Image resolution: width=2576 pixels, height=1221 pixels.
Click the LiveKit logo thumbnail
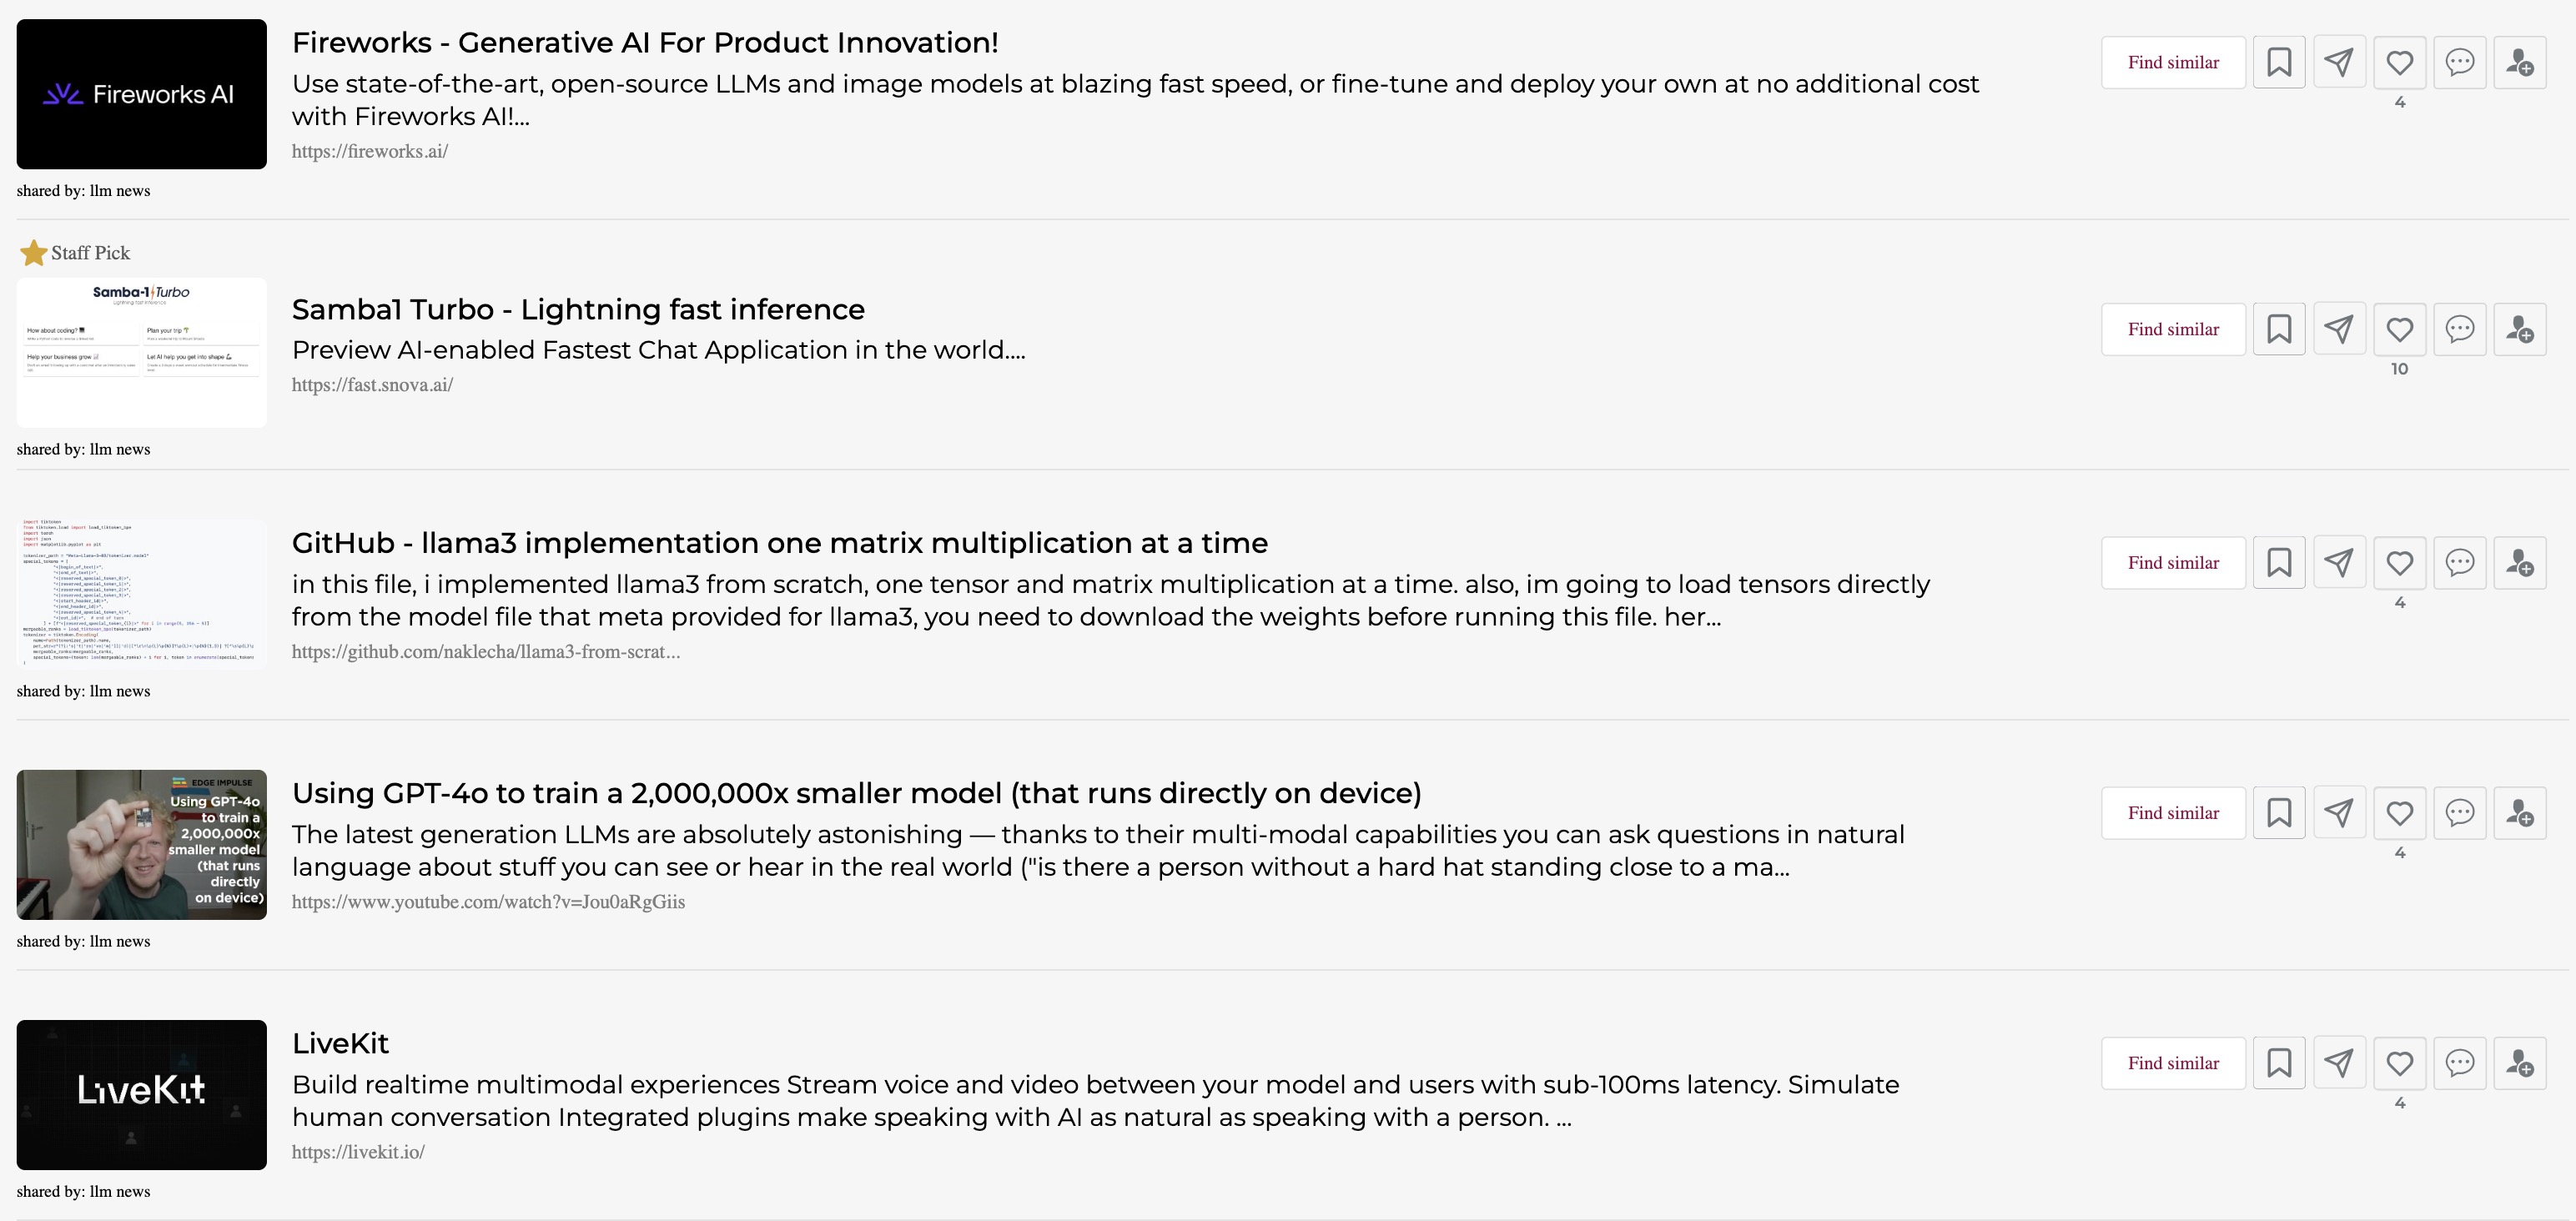tap(142, 1094)
